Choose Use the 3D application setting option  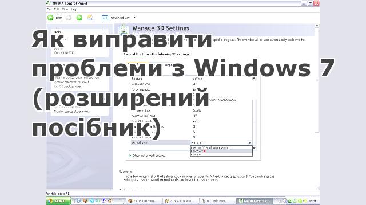221,147
